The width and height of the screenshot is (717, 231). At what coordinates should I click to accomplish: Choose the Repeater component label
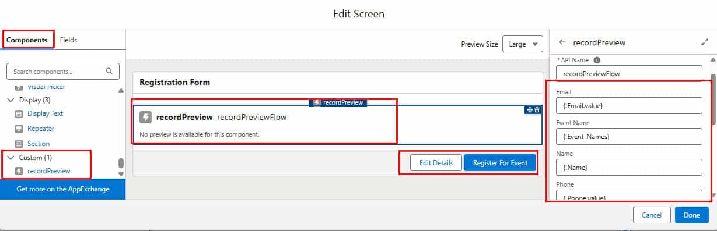point(41,129)
